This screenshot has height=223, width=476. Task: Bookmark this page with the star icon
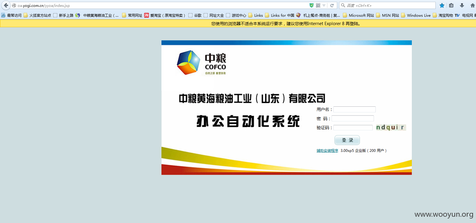[x=442, y=5]
